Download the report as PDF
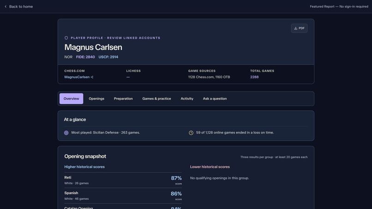This screenshot has width=372, height=209. [299, 28]
